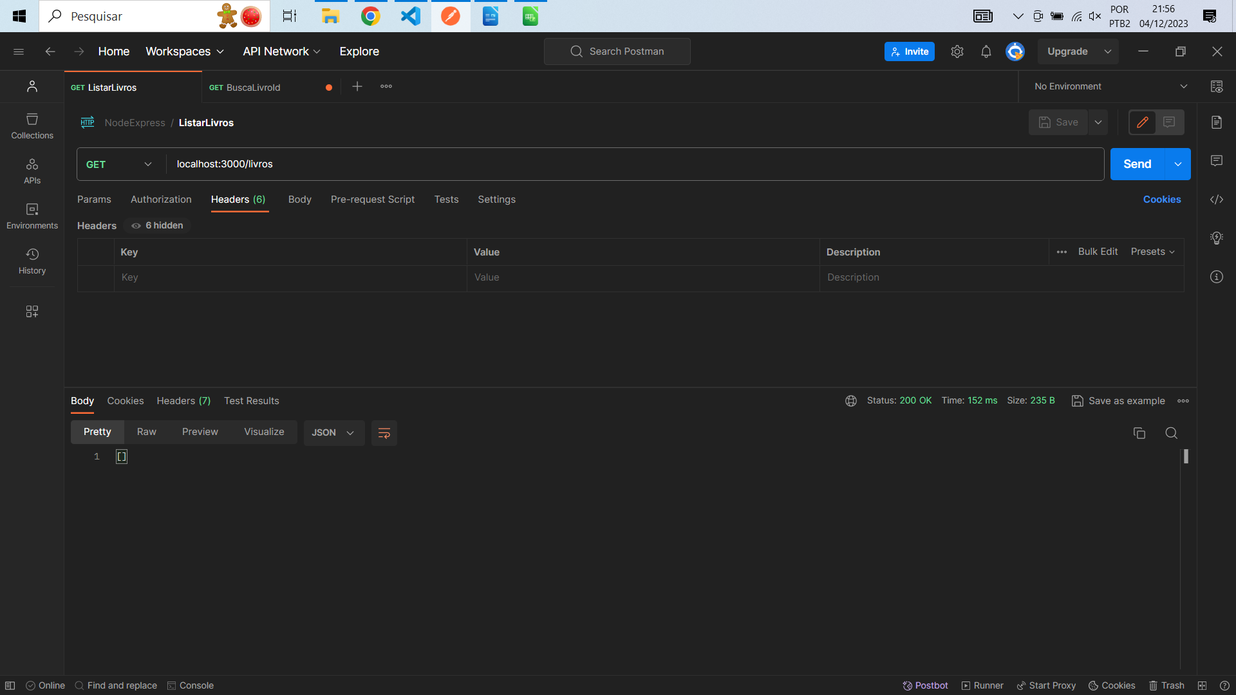Image resolution: width=1236 pixels, height=695 pixels.
Task: Open the No Environment selector
Action: 1110,86
